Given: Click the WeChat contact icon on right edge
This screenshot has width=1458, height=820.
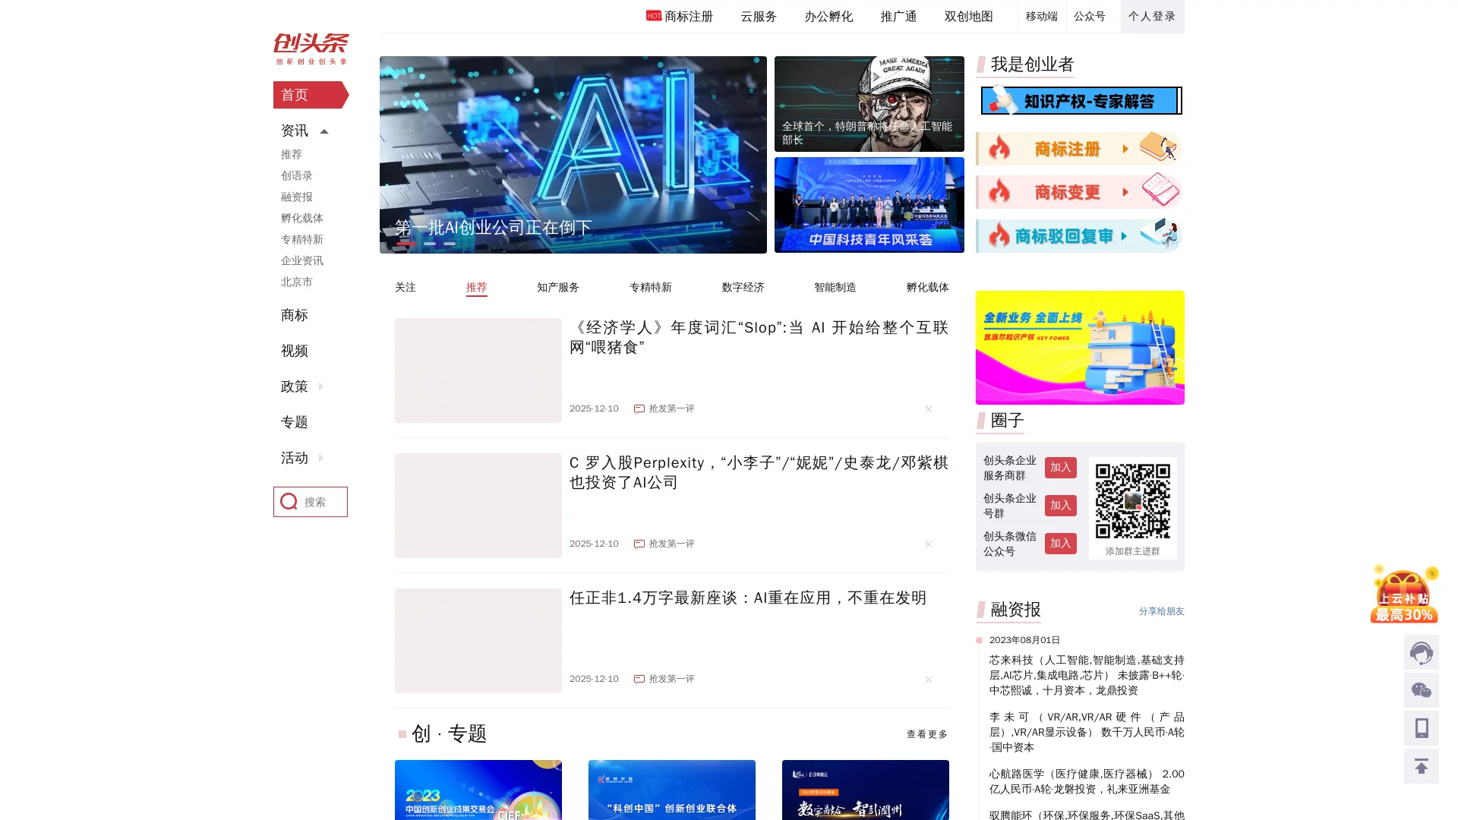Looking at the screenshot, I should pyautogui.click(x=1421, y=690).
